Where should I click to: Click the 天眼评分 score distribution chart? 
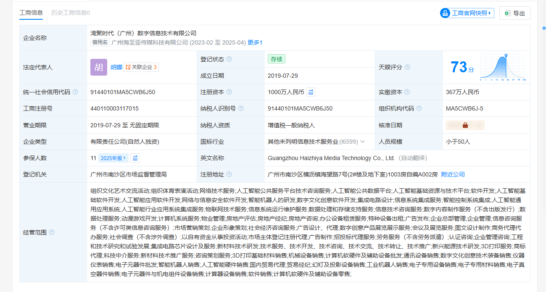[x=503, y=68]
